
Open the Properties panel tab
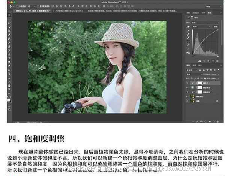(209, 13)
